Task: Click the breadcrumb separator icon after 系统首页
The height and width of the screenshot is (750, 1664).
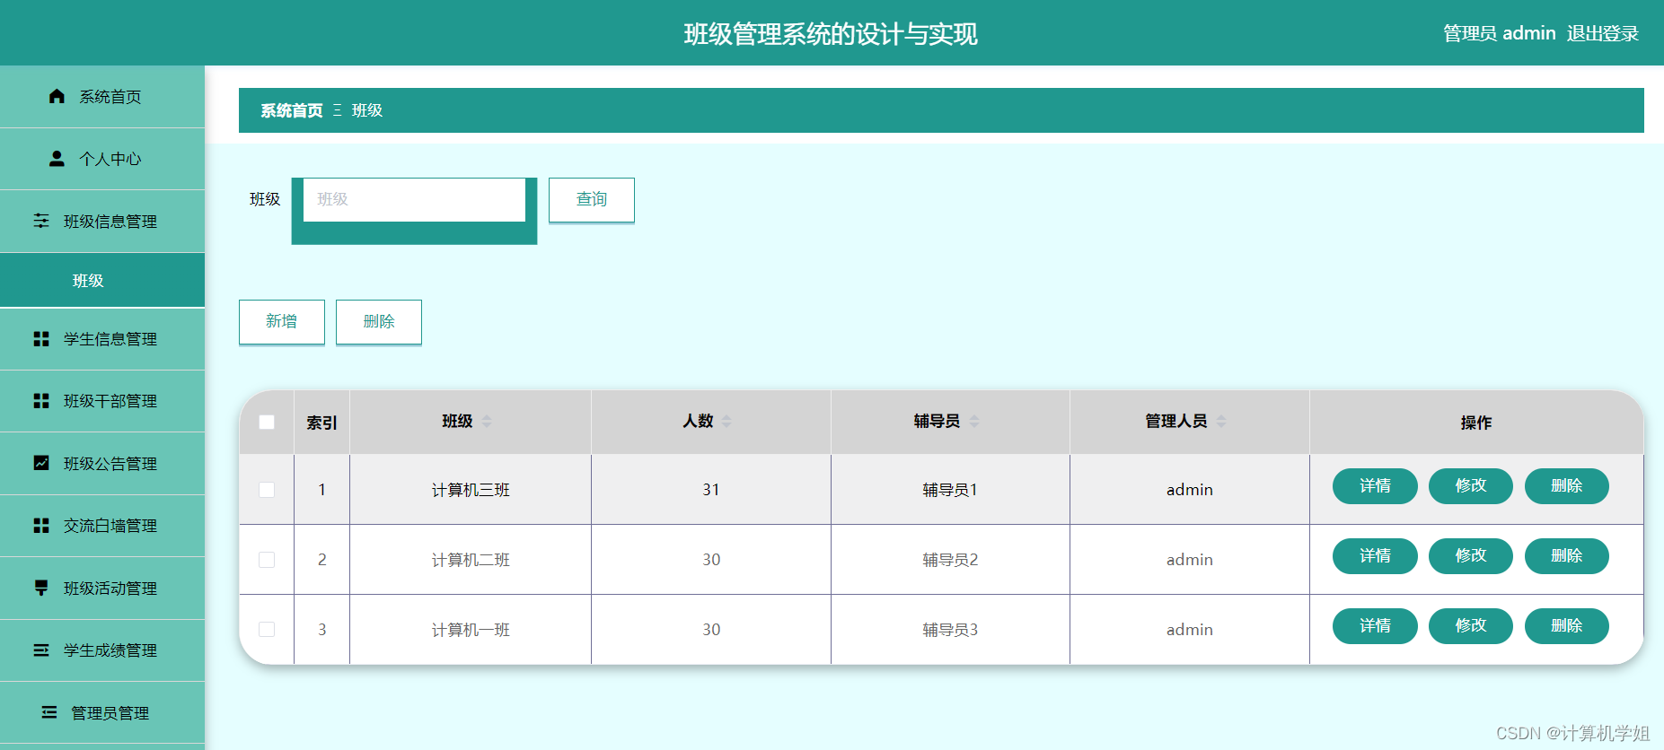Action: (x=338, y=110)
